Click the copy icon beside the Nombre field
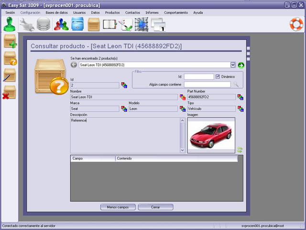Screen dimensions: 306x230 point(183,97)
